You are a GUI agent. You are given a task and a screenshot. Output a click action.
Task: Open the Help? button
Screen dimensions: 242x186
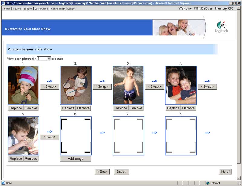point(225,171)
